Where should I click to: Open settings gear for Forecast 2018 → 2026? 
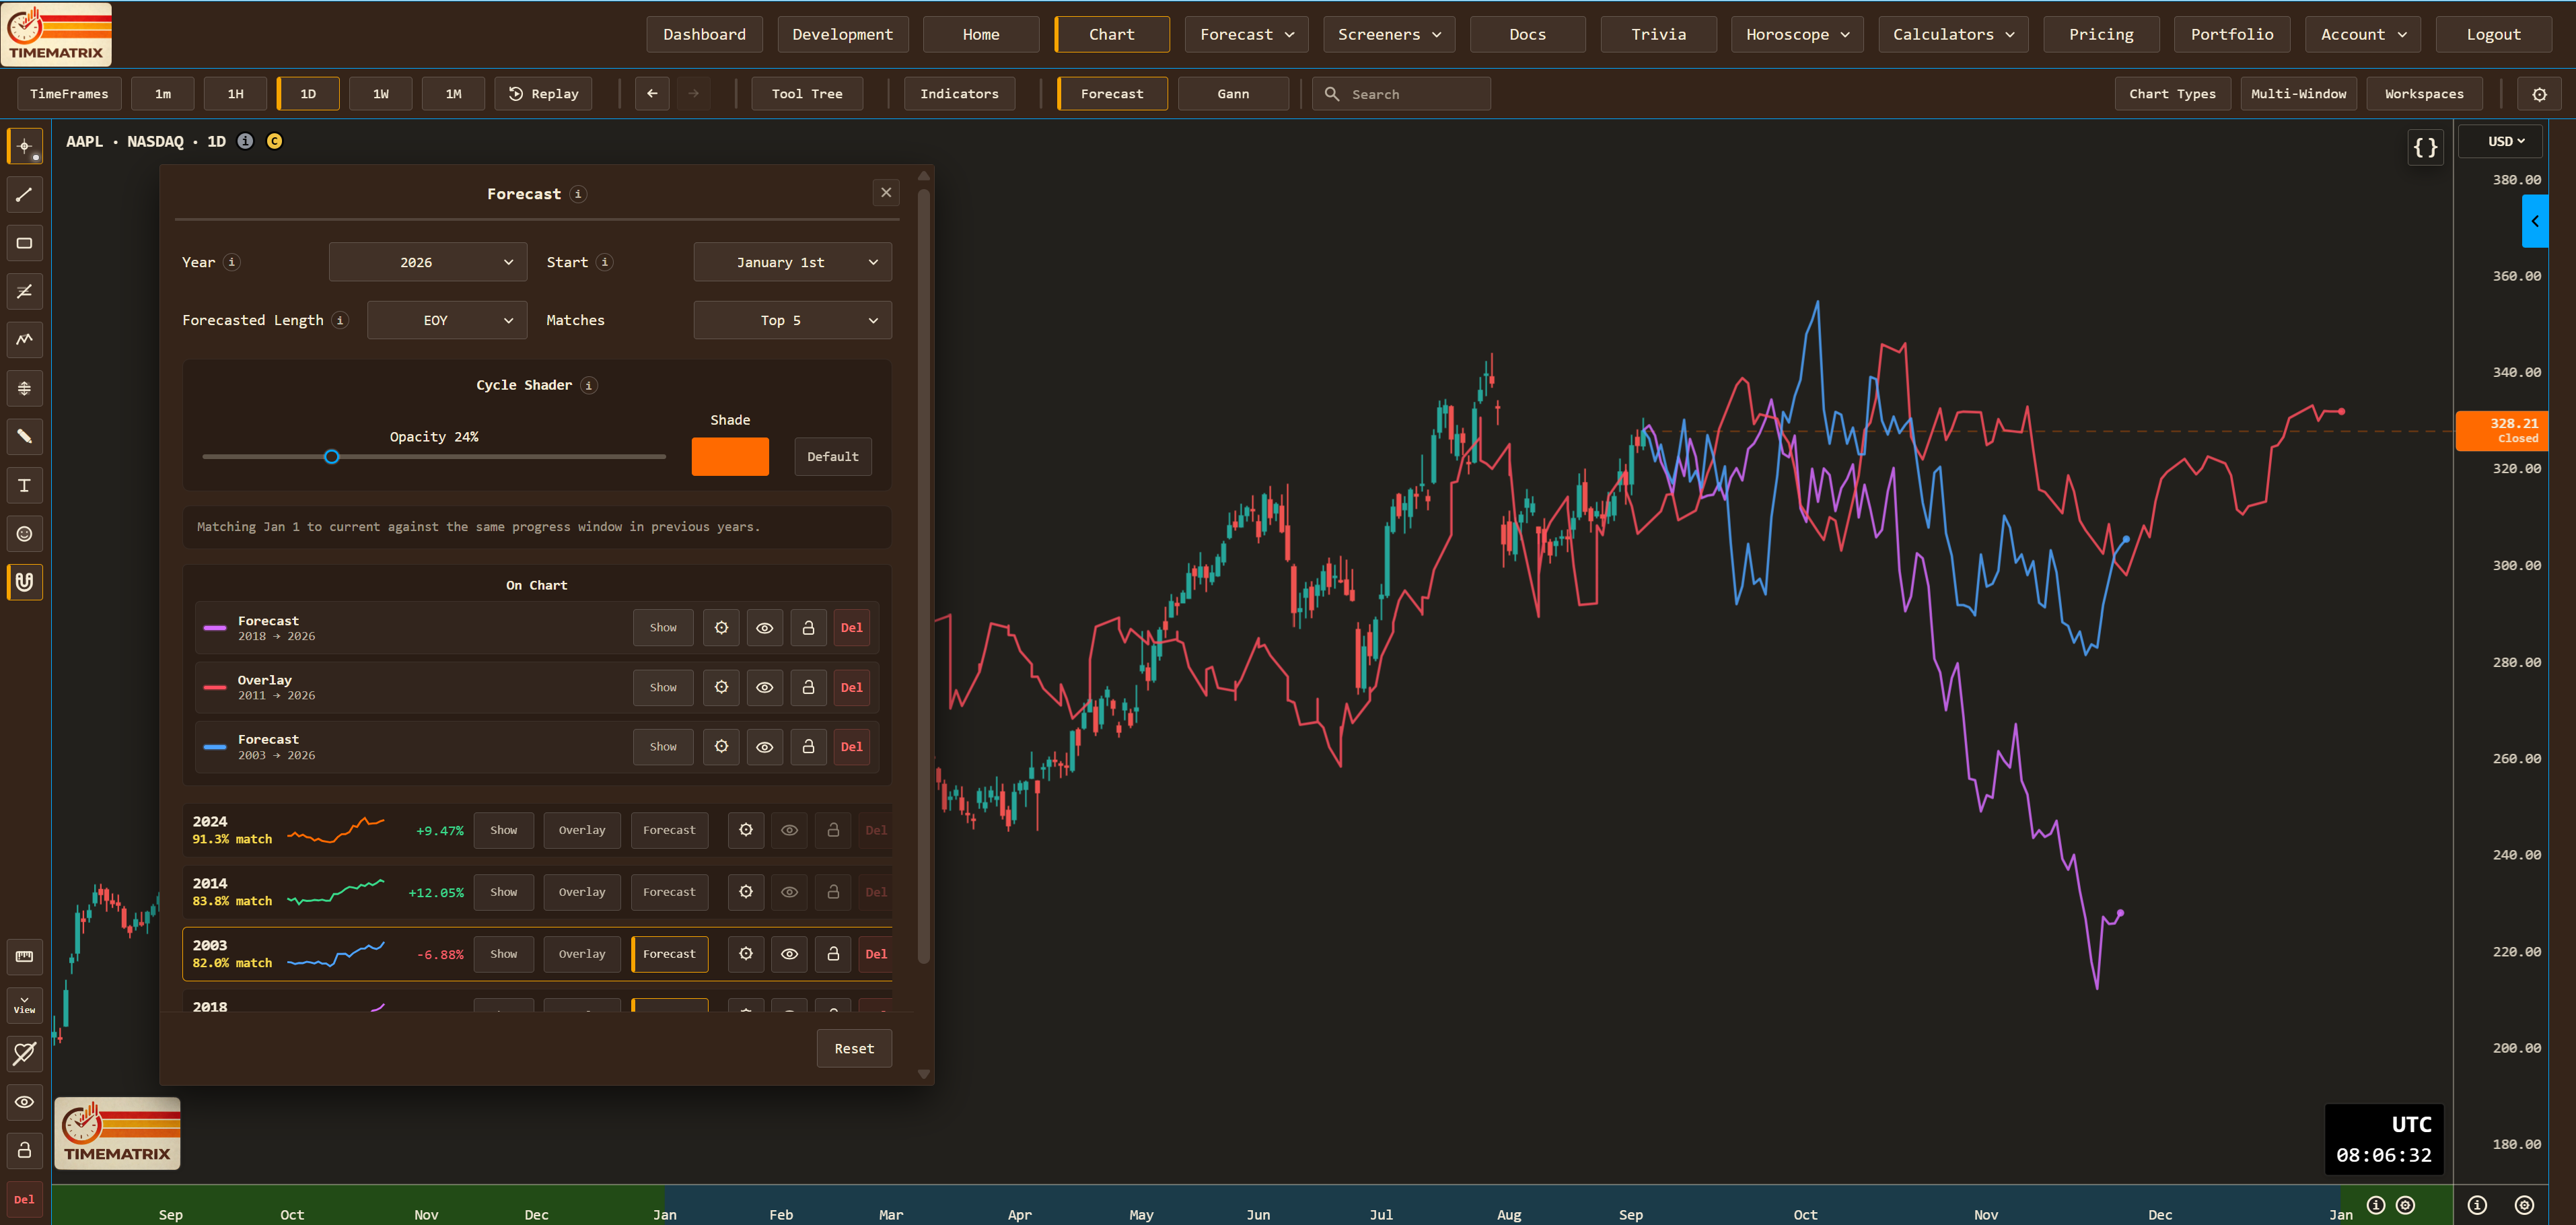coord(721,628)
